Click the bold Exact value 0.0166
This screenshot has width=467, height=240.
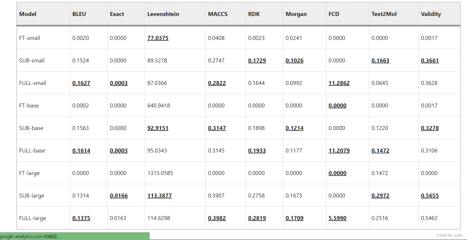119,196
